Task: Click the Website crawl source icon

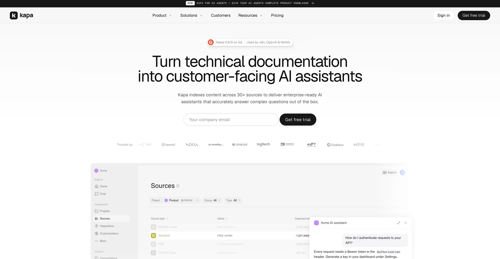Action: (154, 227)
